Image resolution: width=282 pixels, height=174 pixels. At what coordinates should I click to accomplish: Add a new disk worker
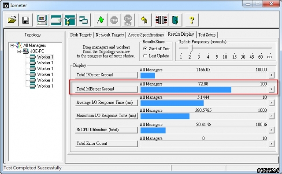56,20
